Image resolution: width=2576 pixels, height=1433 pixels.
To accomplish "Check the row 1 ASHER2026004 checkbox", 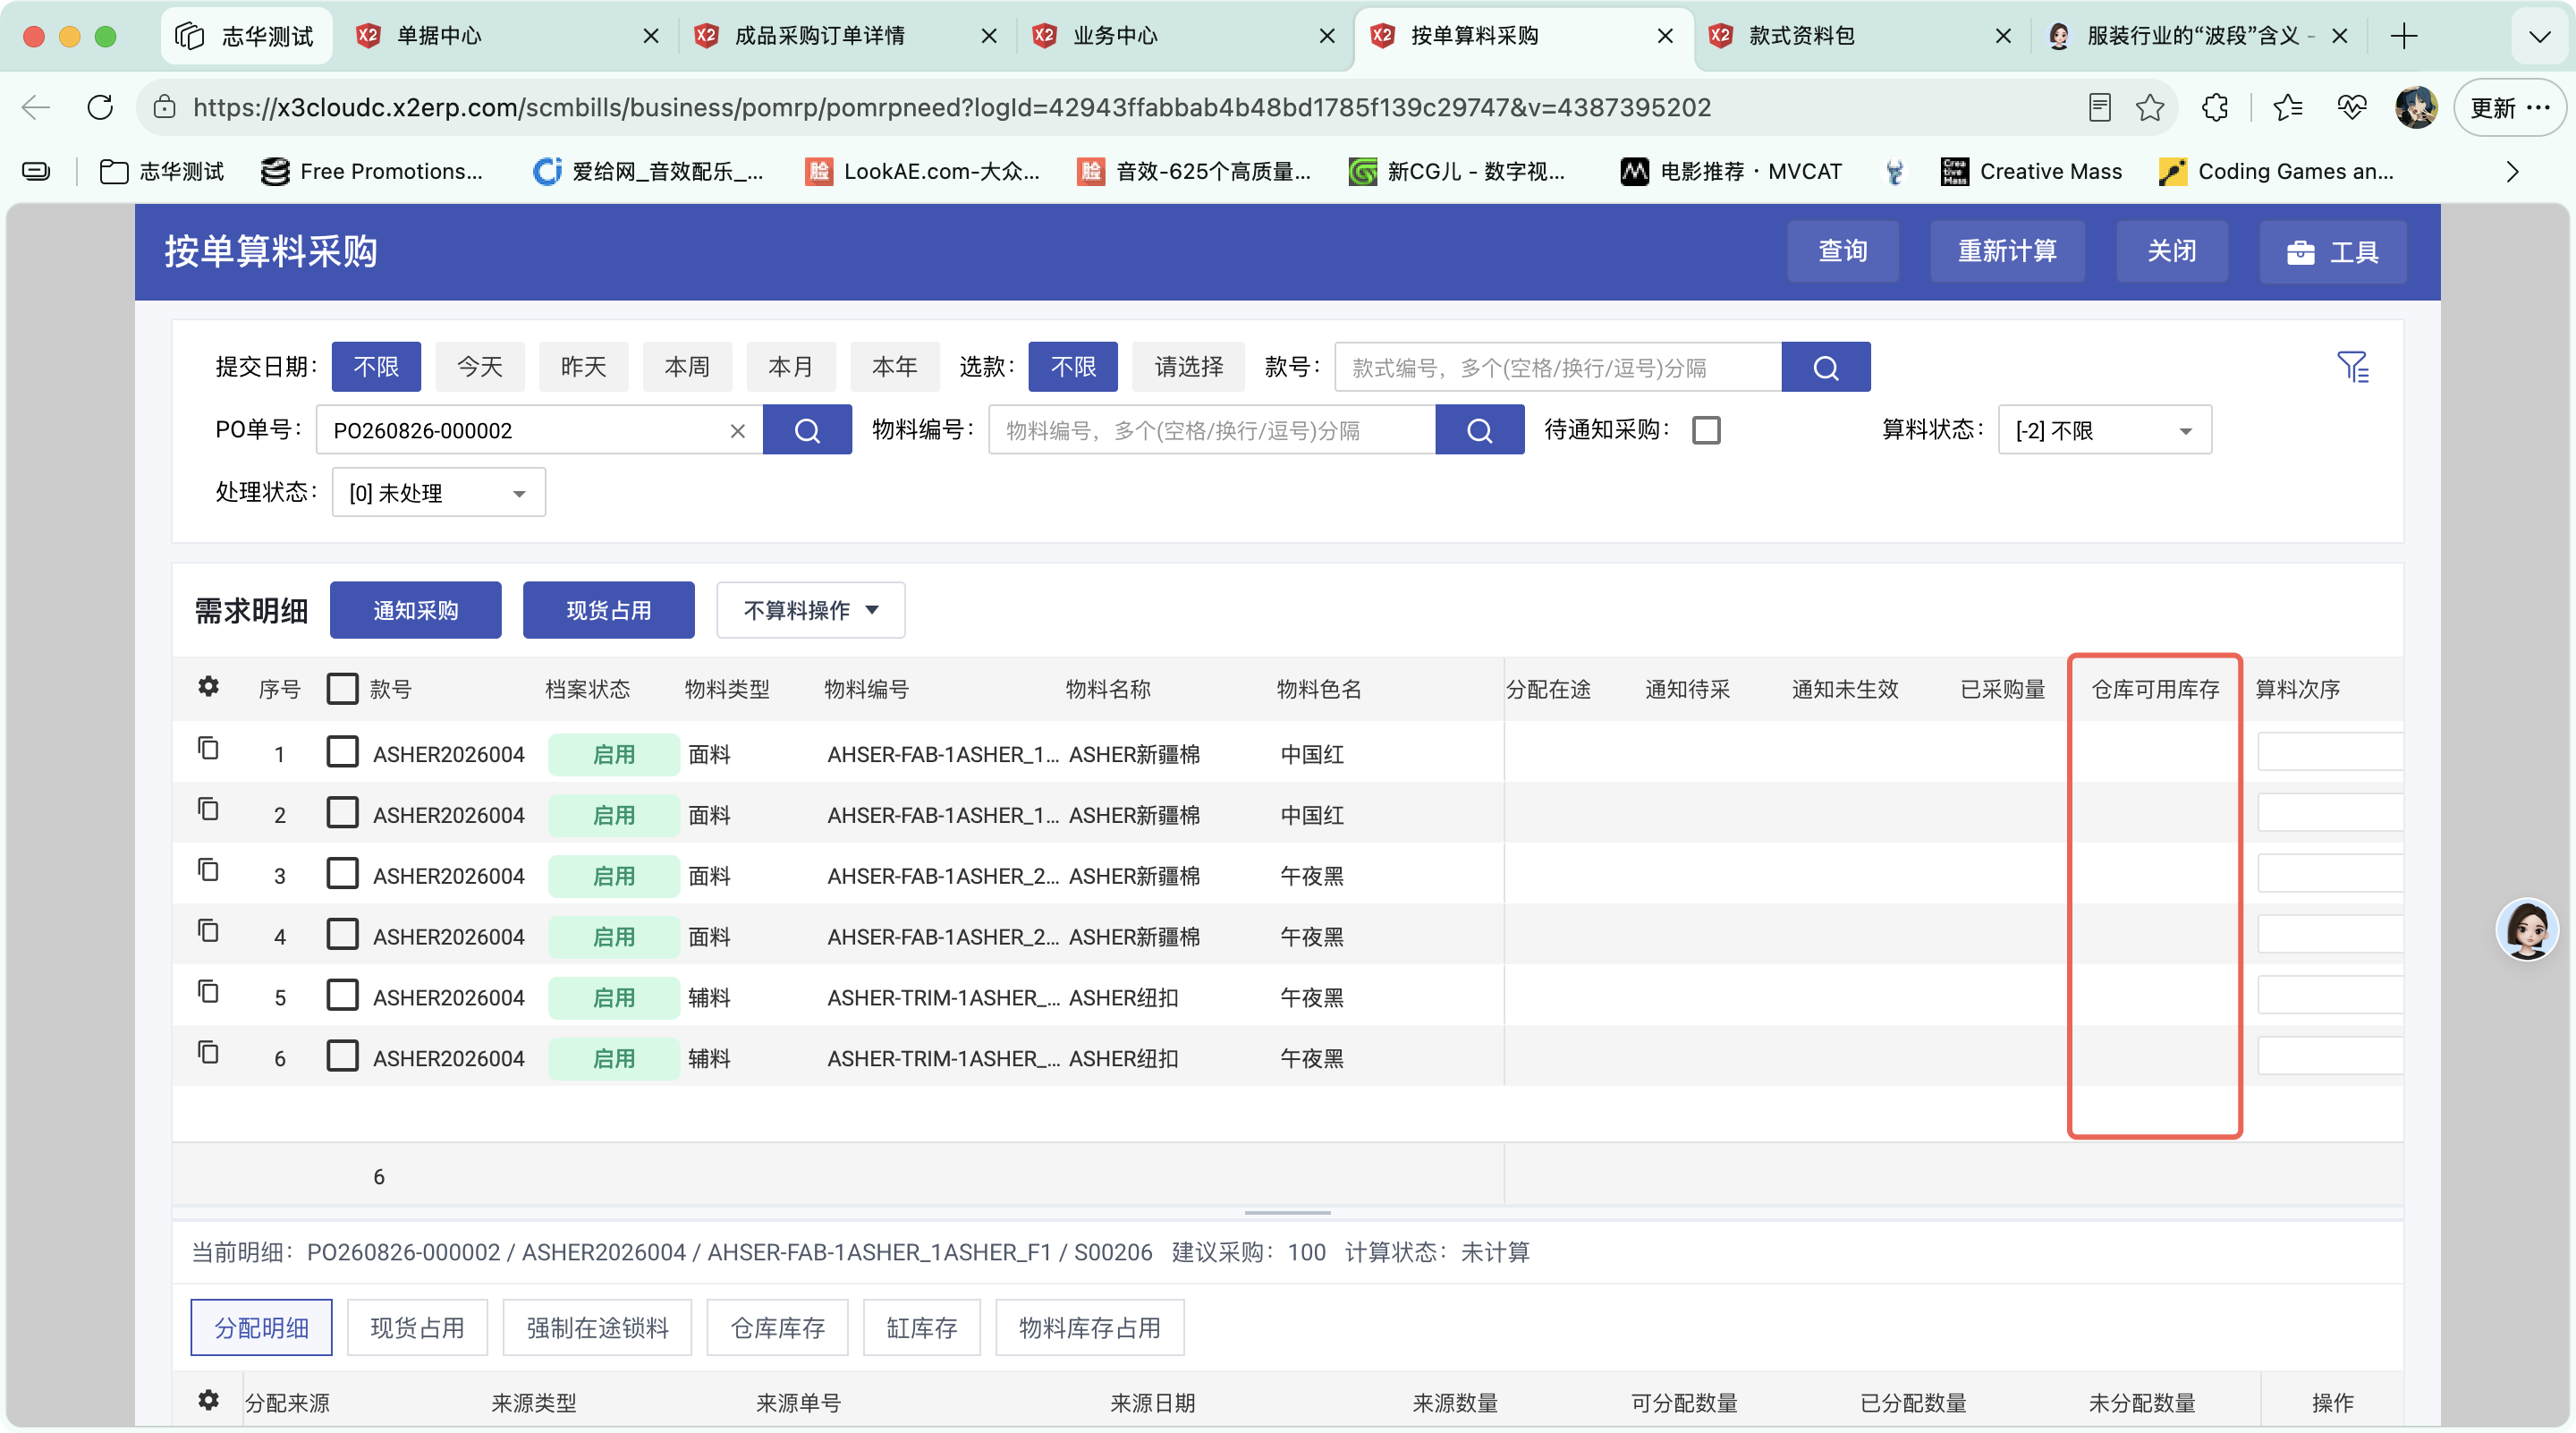I will [342, 752].
